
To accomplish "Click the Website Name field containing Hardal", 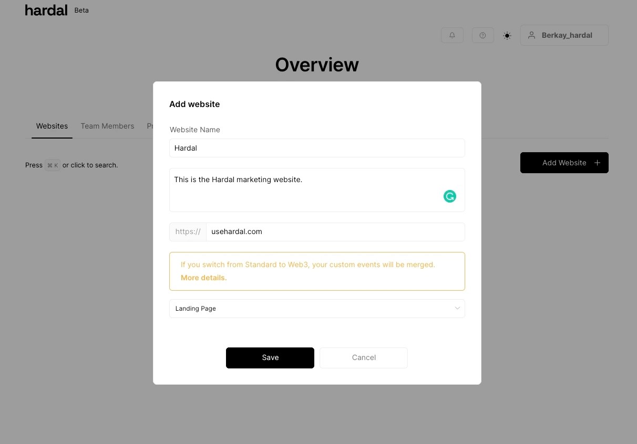I will coord(317,148).
